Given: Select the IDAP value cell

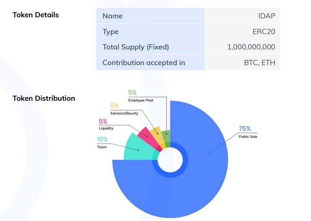Looking at the screenshot, I should (x=267, y=16).
